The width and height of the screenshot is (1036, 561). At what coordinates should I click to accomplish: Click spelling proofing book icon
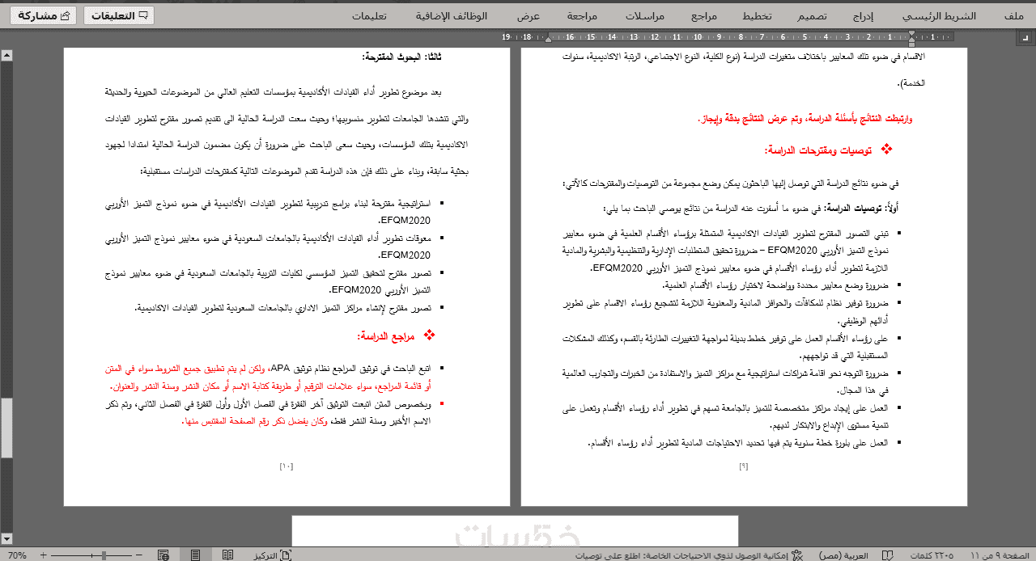(888, 555)
